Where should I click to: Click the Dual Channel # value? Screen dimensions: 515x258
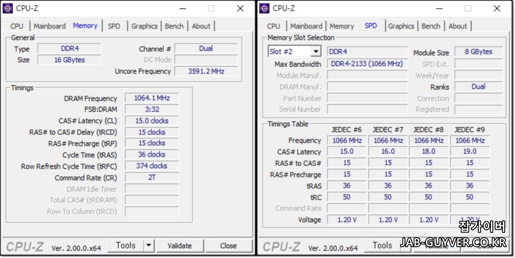tap(206, 48)
